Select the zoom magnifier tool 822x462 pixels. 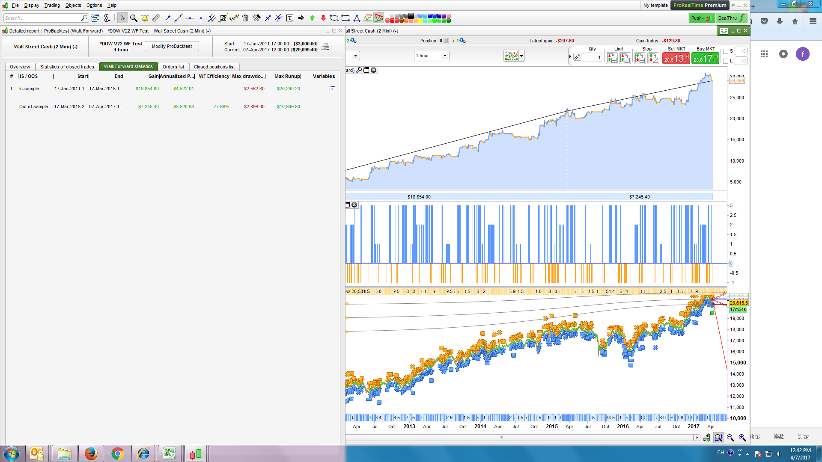(x=134, y=18)
